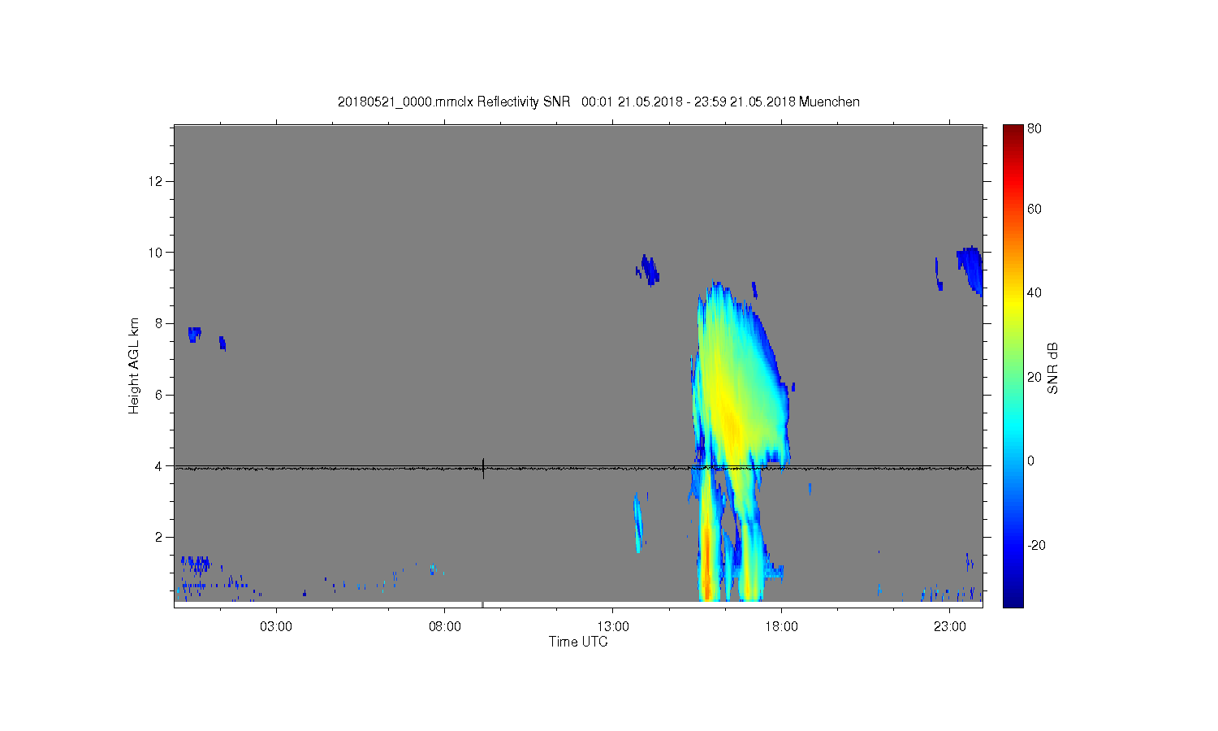Click the 23:00 time tick label
1218x731 pixels.
tap(950, 627)
